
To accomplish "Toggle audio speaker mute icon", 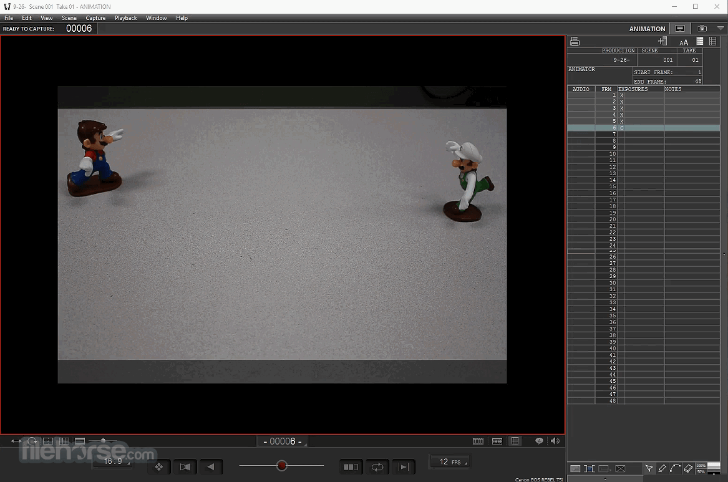I will click(555, 441).
